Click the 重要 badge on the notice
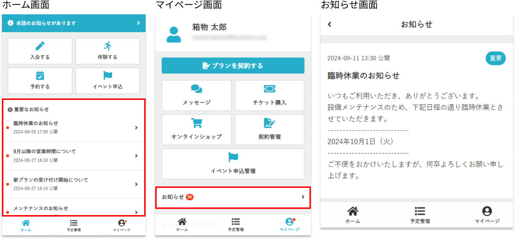Viewport: 515px width, 239px height. 495,58
